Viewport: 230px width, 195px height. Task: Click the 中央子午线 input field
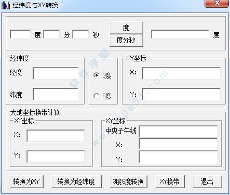click(178, 132)
